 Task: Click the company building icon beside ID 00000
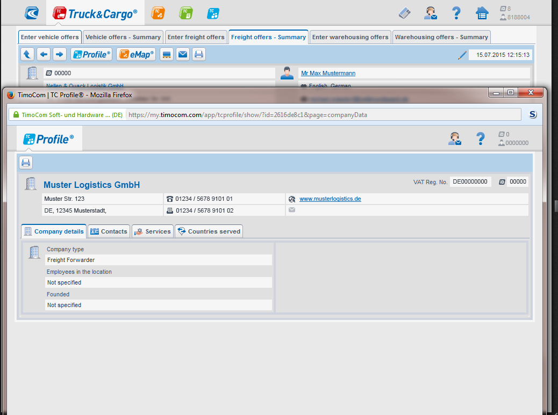pyautogui.click(x=32, y=73)
